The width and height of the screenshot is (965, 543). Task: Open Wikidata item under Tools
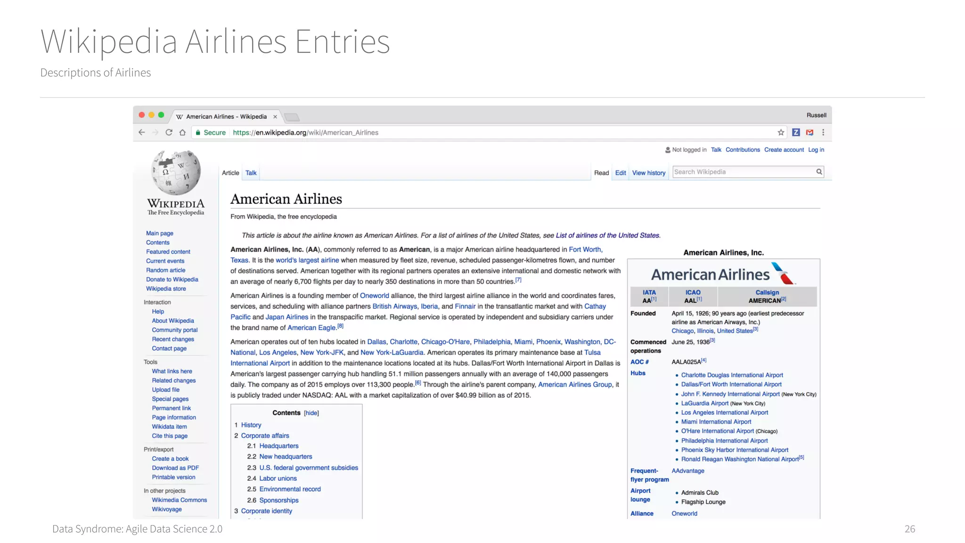(x=169, y=427)
